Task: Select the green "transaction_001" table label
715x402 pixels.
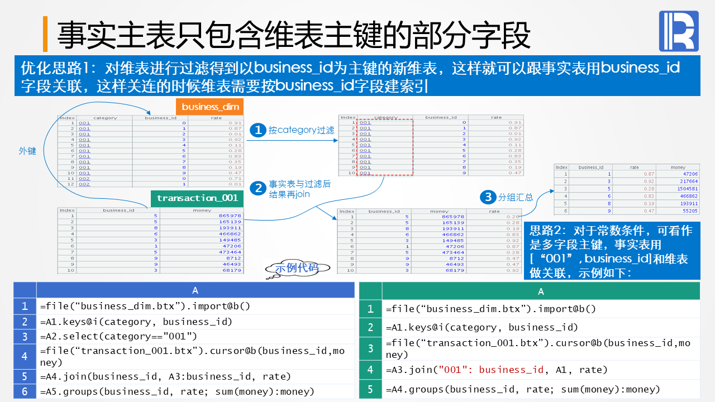Action: click(197, 198)
